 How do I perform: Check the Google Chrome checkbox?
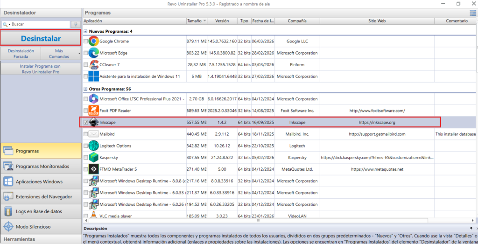tap(86, 41)
